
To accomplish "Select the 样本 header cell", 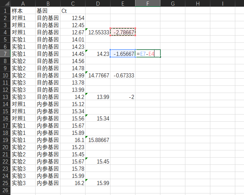I will click(23, 11).
